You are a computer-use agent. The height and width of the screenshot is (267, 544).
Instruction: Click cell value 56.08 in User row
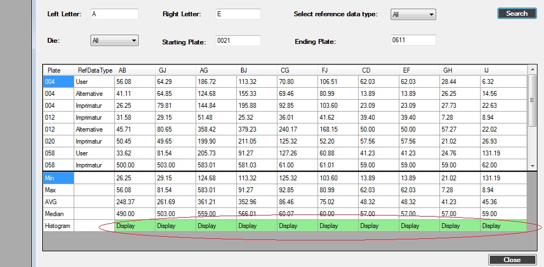135,82
